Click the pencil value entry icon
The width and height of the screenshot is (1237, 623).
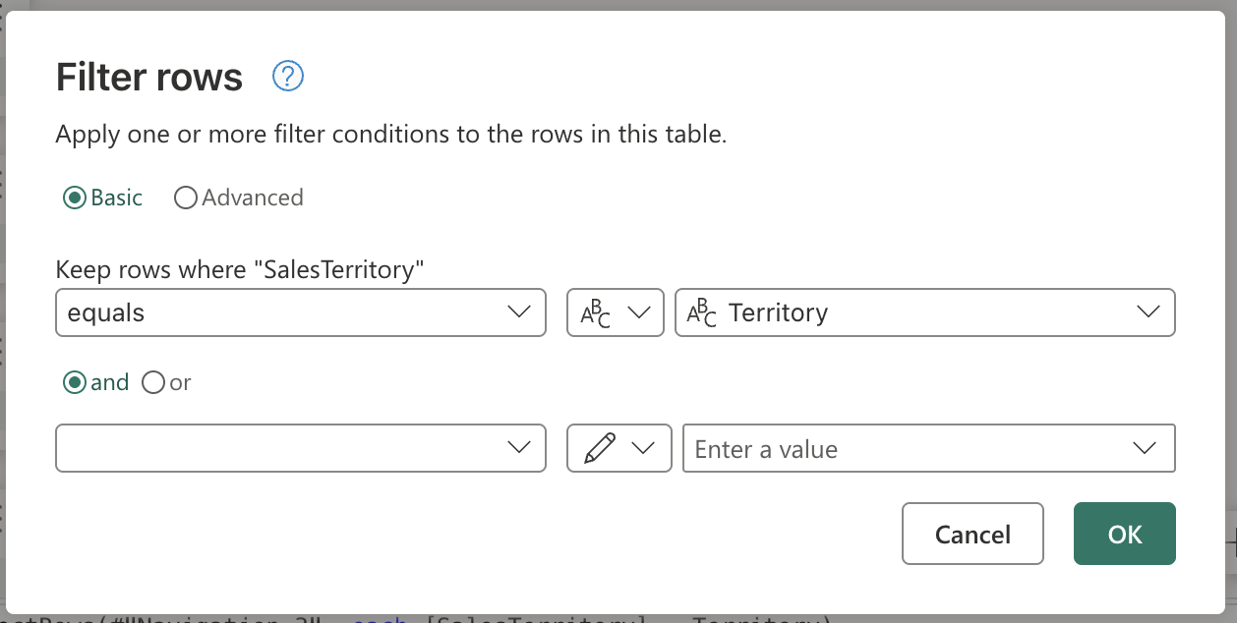point(601,448)
